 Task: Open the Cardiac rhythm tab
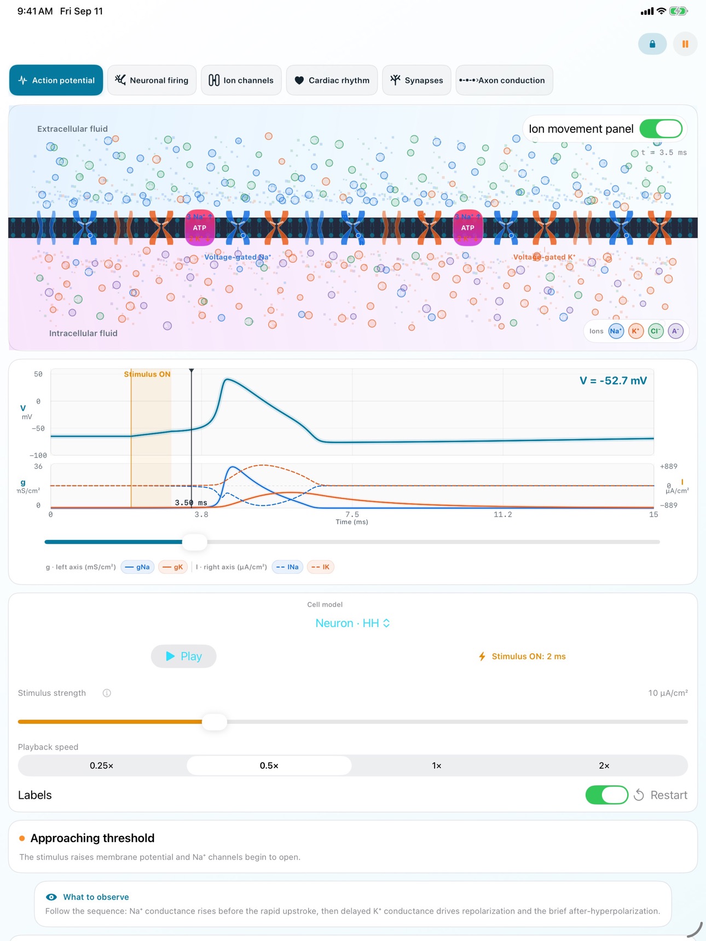tap(332, 80)
